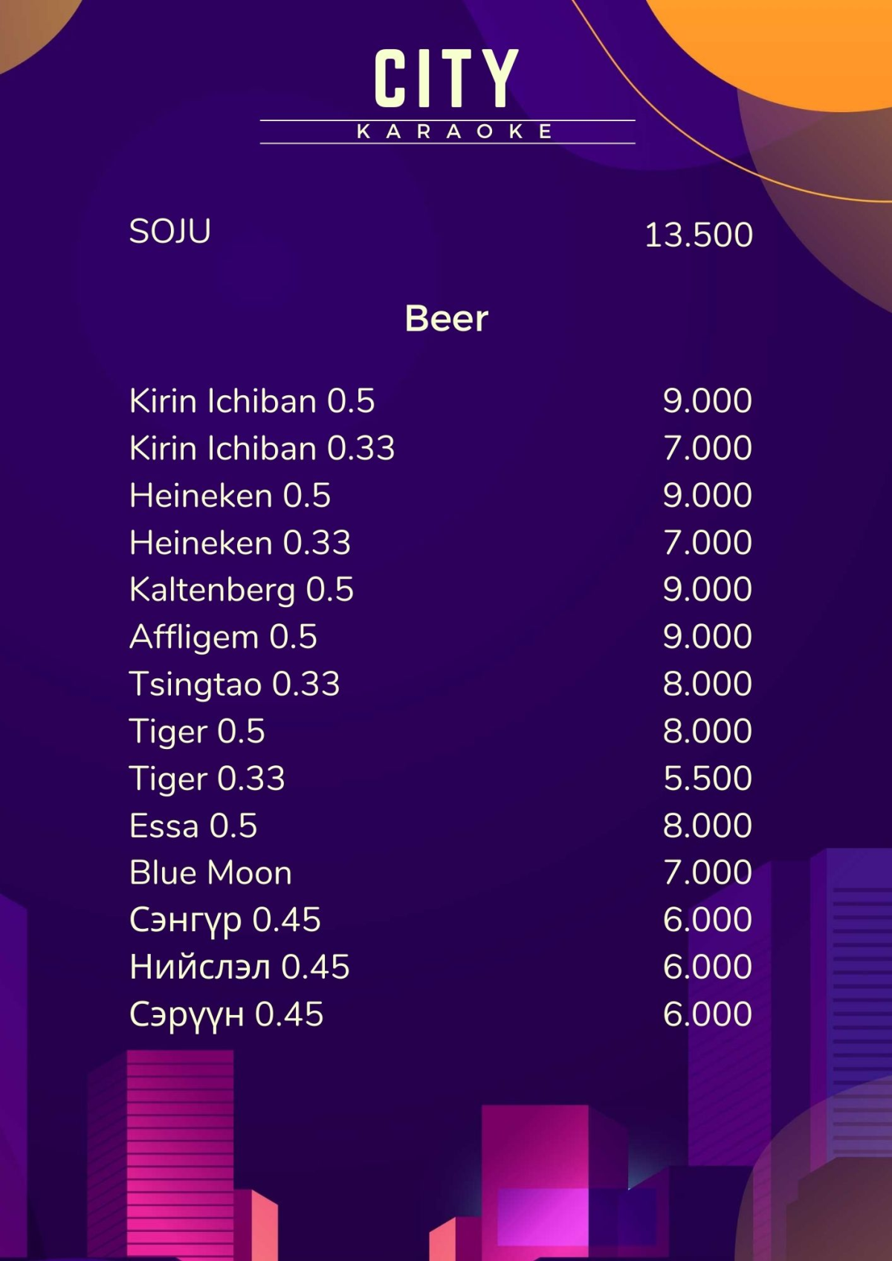This screenshot has width=892, height=1261.
Task: Click the 13.500 Soju price
Action: click(699, 235)
